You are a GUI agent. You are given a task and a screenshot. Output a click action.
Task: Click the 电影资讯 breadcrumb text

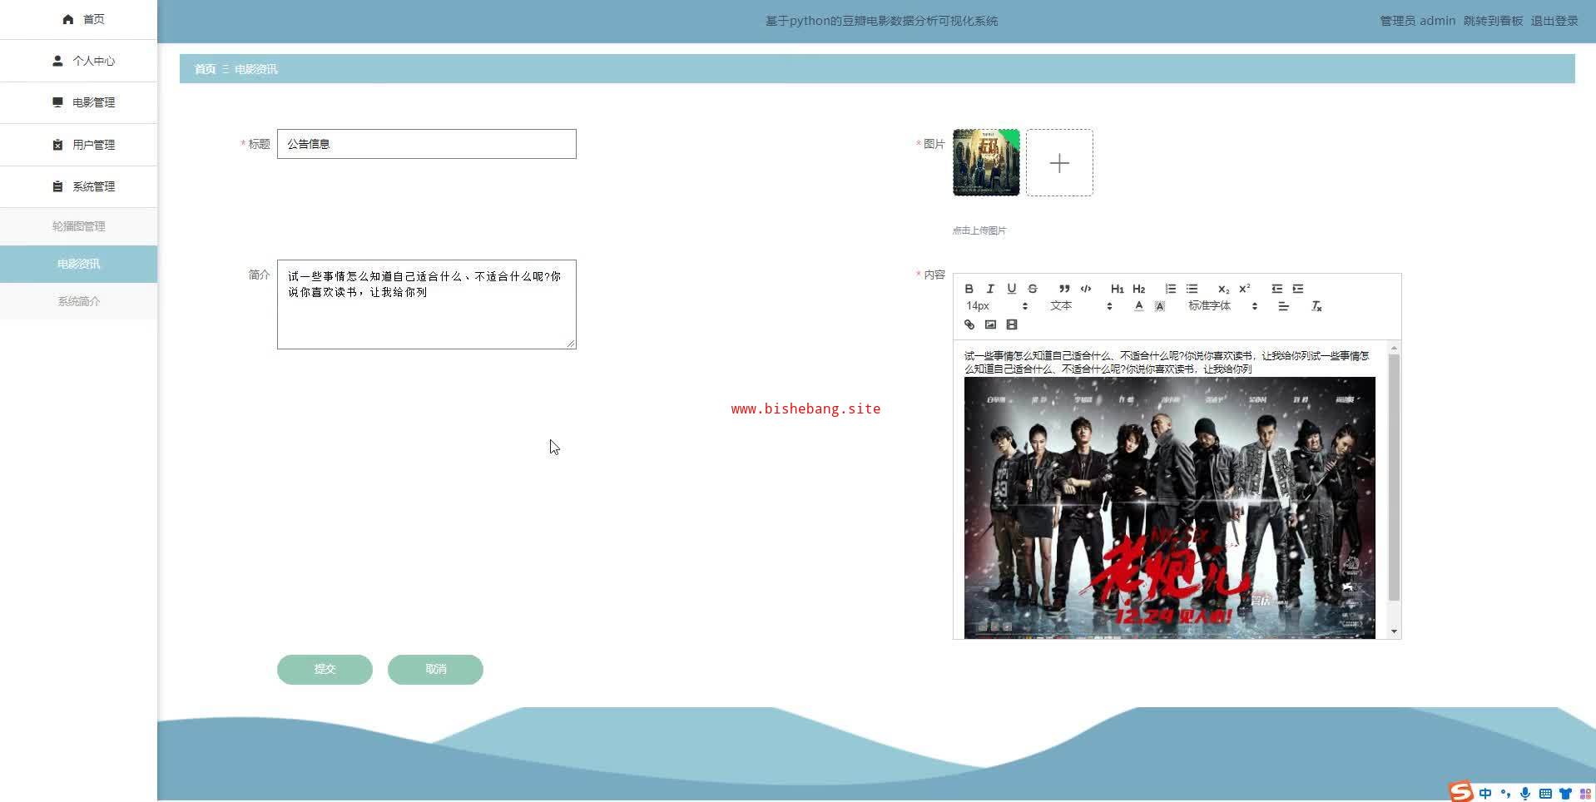(x=255, y=69)
